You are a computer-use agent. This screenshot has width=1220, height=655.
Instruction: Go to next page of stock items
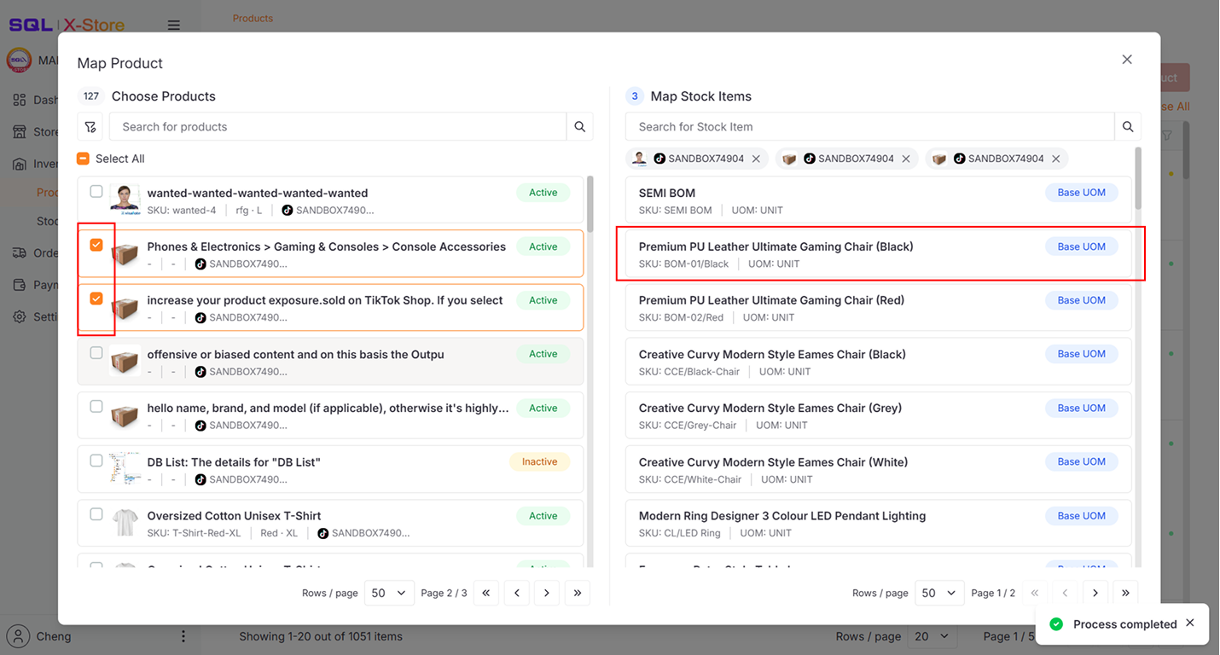1095,593
